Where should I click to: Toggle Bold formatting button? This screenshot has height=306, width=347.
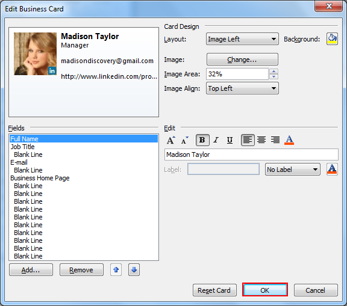point(202,140)
